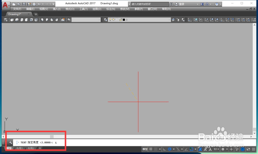258x154 pixels.
Task: Open the 格式(O) menu
Action: tap(70, 9)
